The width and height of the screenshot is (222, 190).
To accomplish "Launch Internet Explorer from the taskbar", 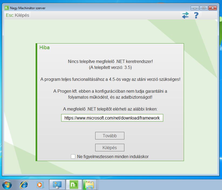I will click(x=24, y=185).
